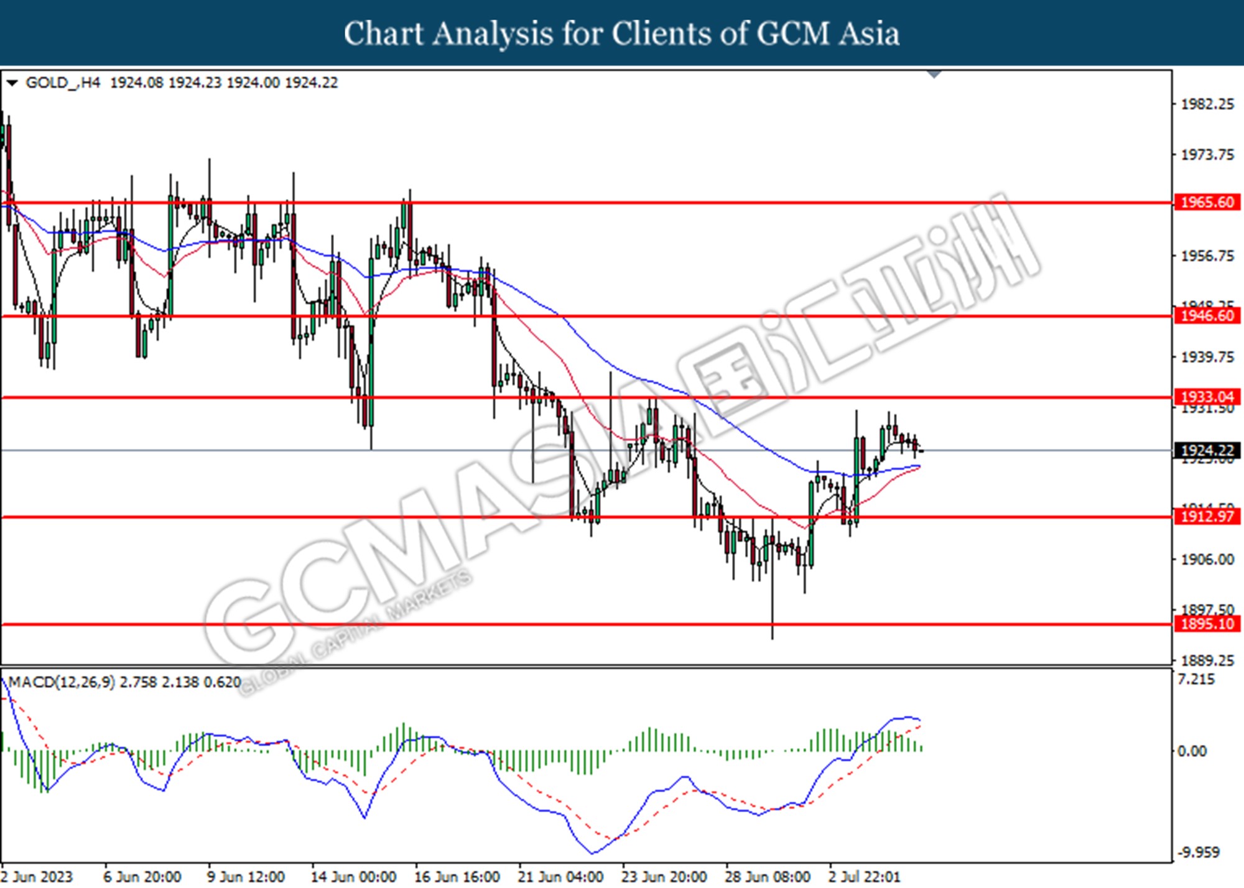
Task: Click the 1939.75 price scale value
Action: [x=1207, y=357]
